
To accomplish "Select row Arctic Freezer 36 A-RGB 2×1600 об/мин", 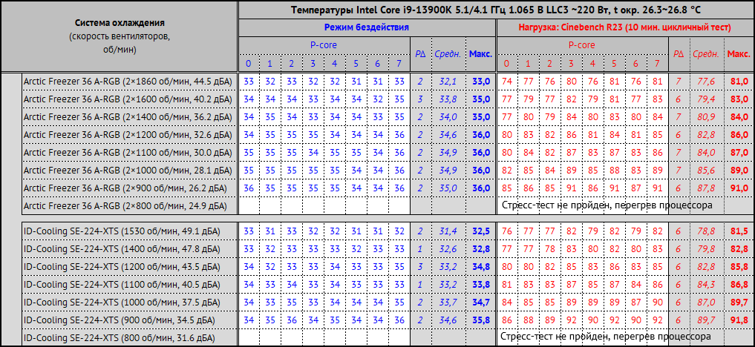I will pos(388,99).
